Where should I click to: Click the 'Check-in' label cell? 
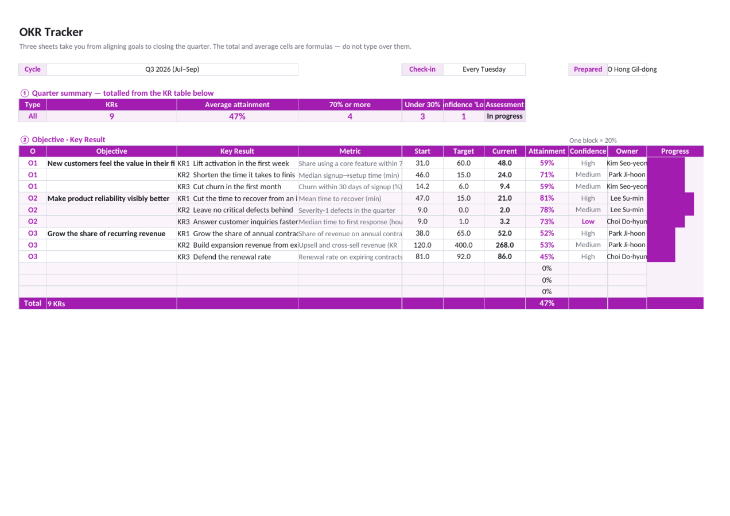422,69
